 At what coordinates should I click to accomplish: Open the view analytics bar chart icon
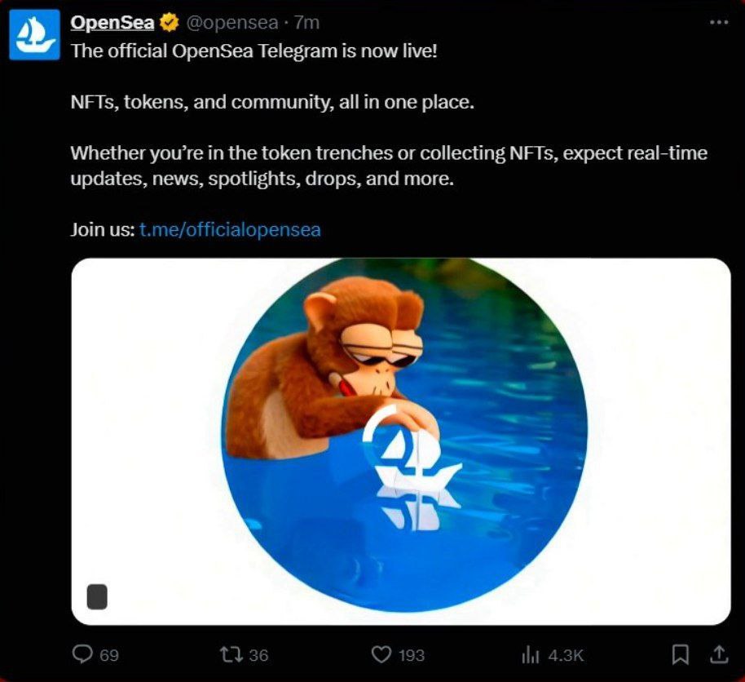point(530,654)
